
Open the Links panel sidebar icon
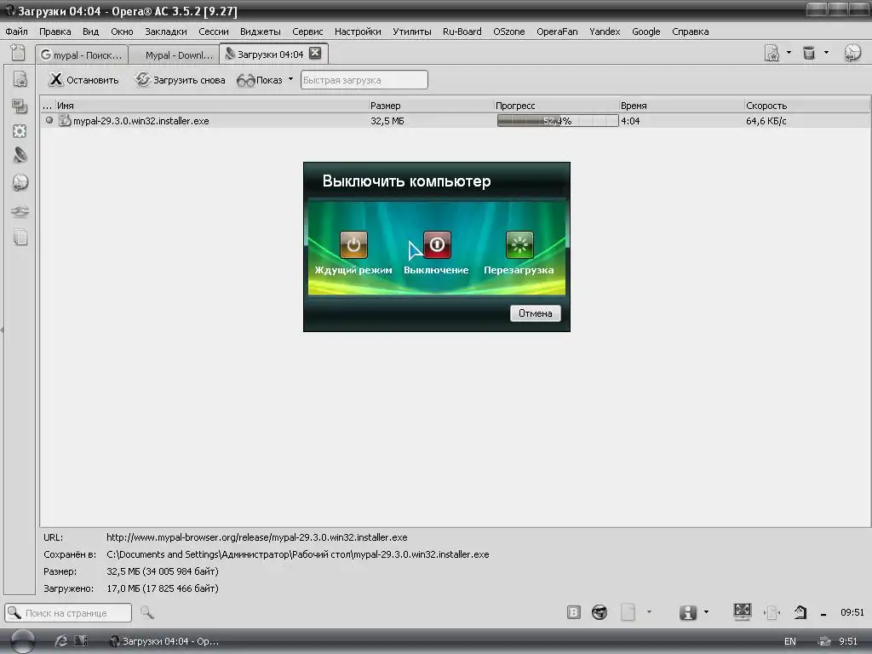(20, 211)
